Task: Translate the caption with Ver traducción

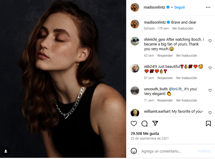Action: [183, 28]
